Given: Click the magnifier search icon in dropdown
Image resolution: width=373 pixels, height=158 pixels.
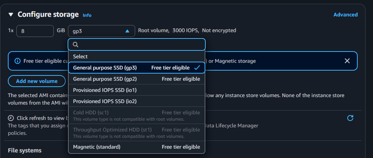Looking at the screenshot, I should tap(75, 44).
